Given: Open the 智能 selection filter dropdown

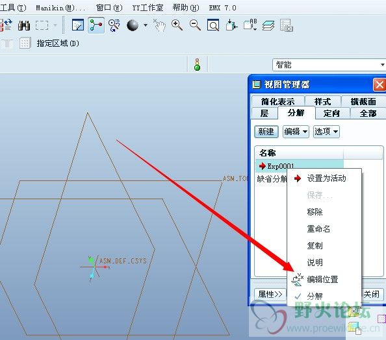Looking at the screenshot, I should 329,65.
